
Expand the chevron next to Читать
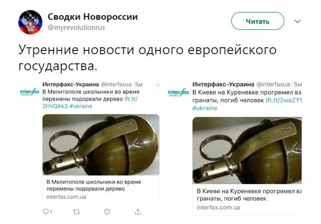[x=298, y=21]
